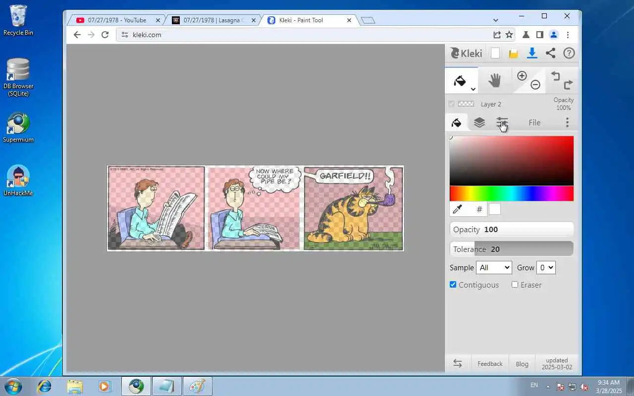634x396 pixels.
Task: Open the File tab
Action: (x=534, y=122)
